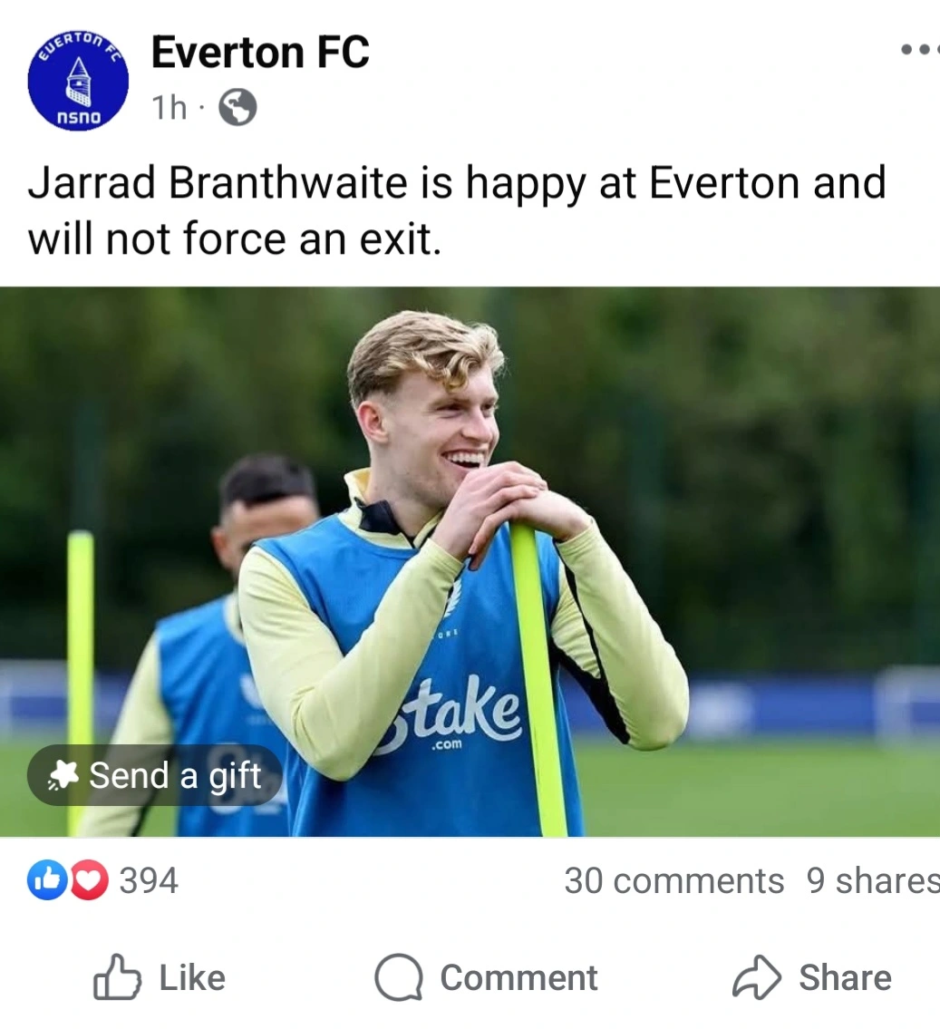This screenshot has height=1029, width=940.
Task: Tap the Send a gift button
Action: point(155,775)
